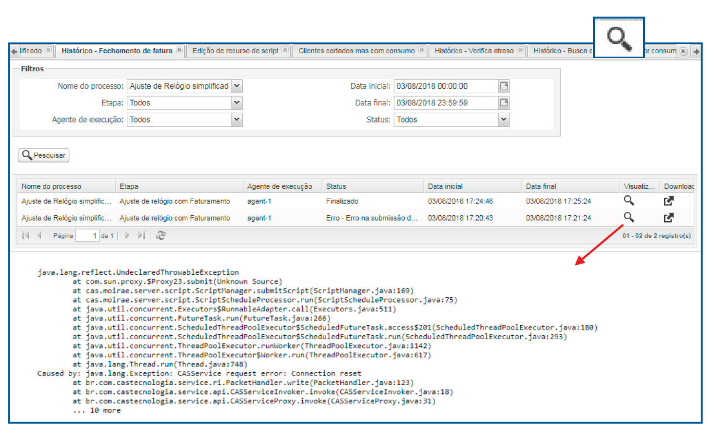
Task: Switch to Edição de recurso de script tab
Action: point(235,51)
